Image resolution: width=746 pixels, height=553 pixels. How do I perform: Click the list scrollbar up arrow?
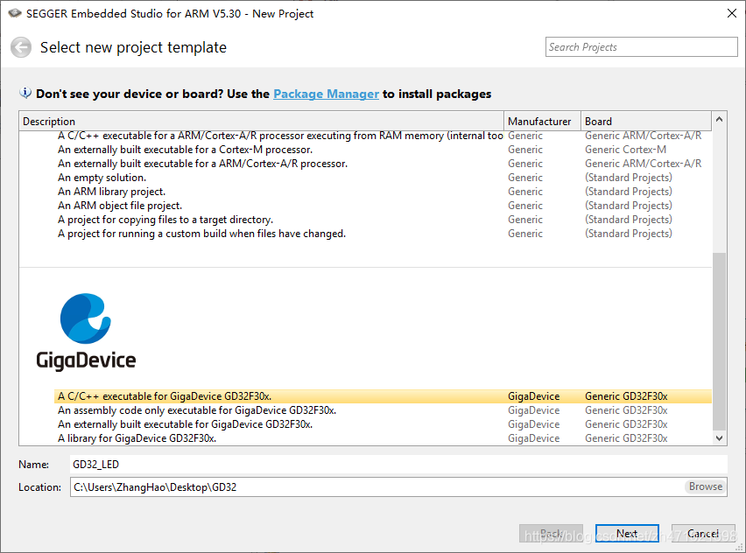[720, 119]
